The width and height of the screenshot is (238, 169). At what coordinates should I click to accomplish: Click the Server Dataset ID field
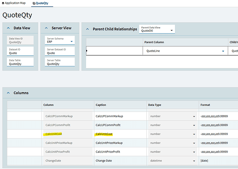(x=60, y=51)
